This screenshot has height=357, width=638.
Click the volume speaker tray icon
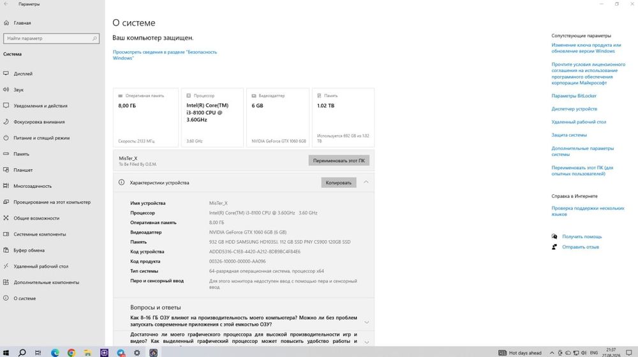[x=584, y=353]
